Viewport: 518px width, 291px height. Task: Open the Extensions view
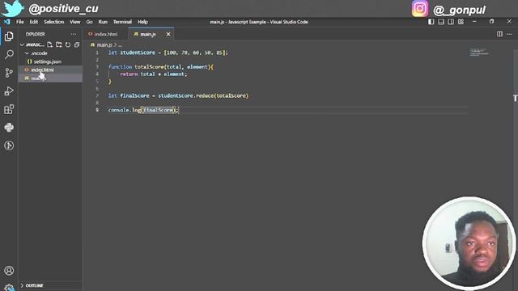(9, 109)
